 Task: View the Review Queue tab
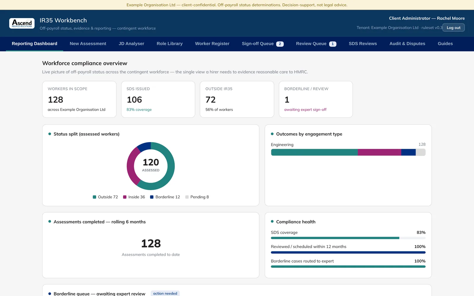(x=316, y=44)
